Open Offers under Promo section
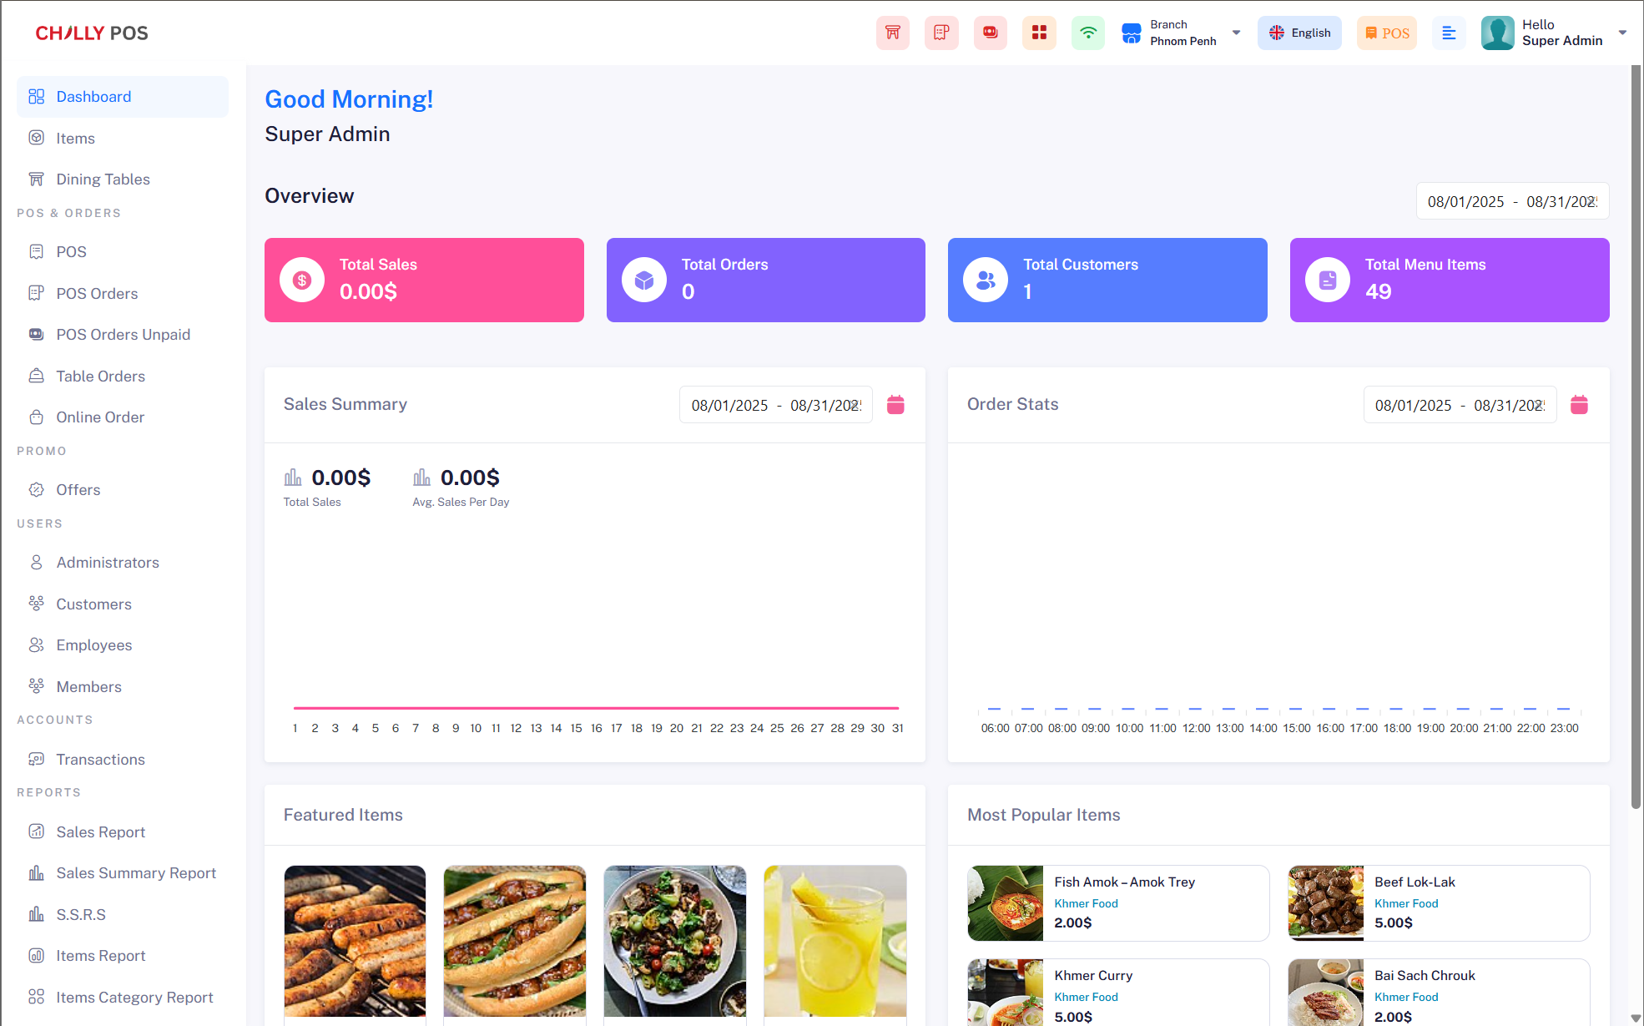This screenshot has width=1644, height=1026. coord(78,490)
